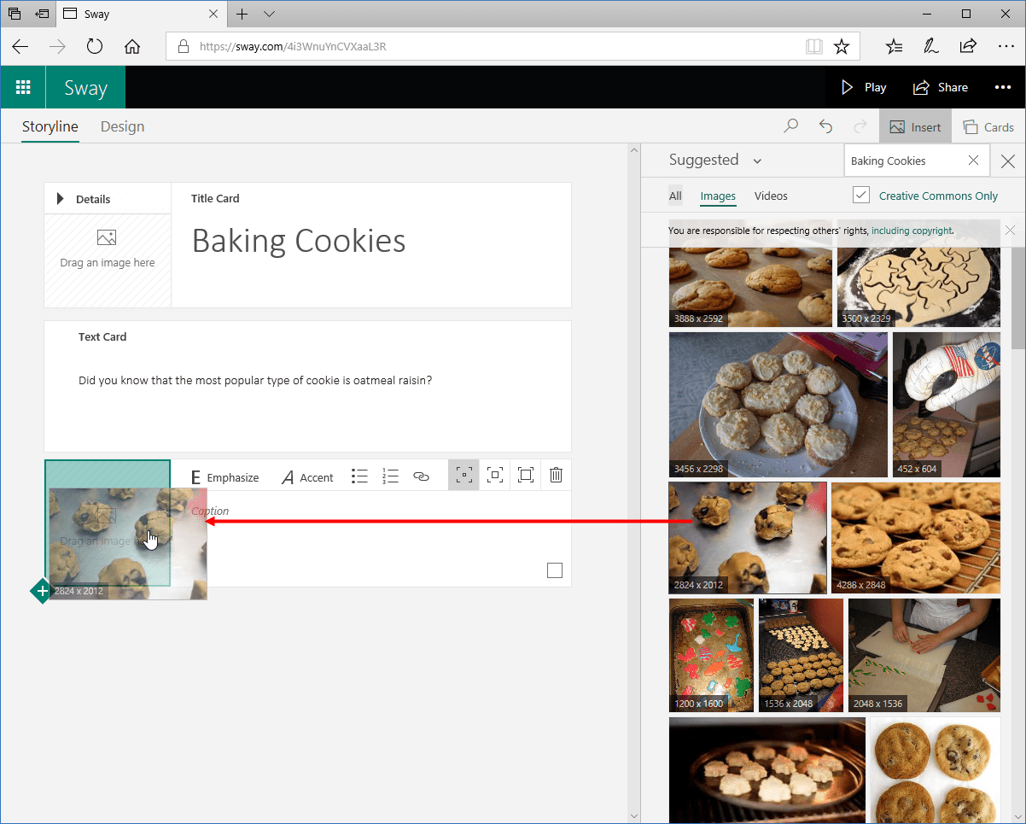
Task: Select the 4288 x 2848 cookies image
Action: click(x=916, y=538)
